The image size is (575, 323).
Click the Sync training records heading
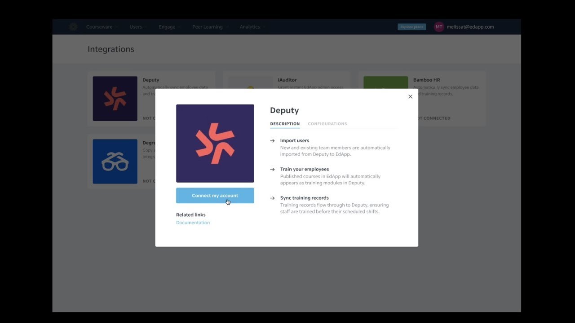tap(305, 198)
